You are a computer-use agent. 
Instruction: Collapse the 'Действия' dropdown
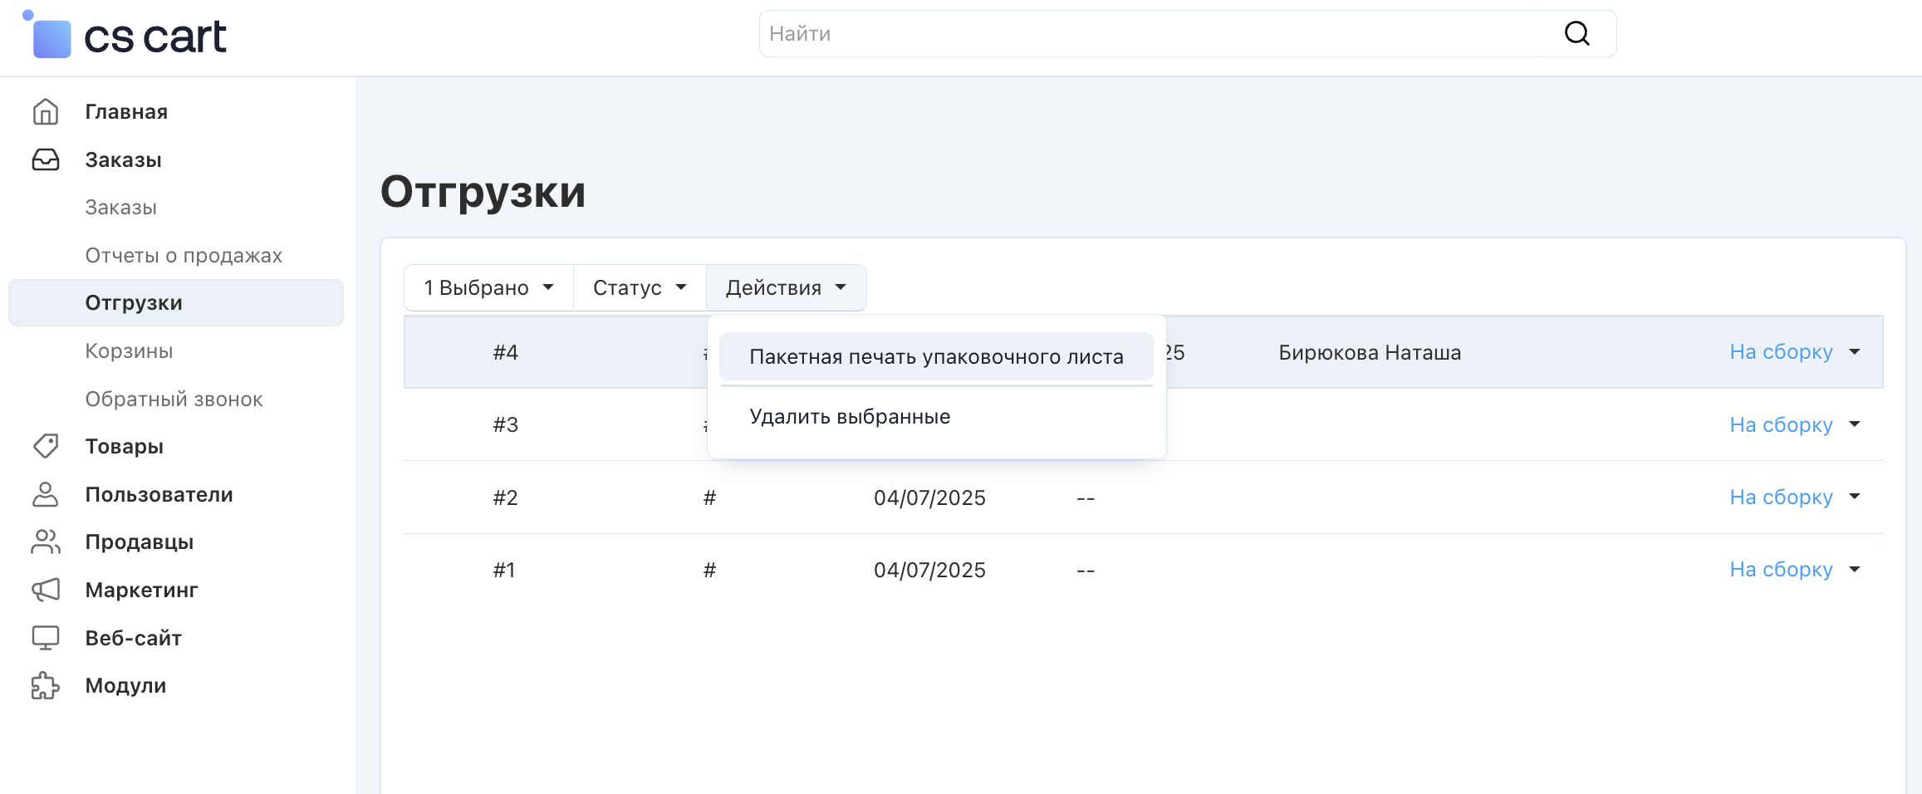click(x=786, y=287)
